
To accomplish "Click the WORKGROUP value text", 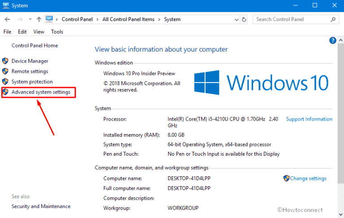I will [183, 208].
